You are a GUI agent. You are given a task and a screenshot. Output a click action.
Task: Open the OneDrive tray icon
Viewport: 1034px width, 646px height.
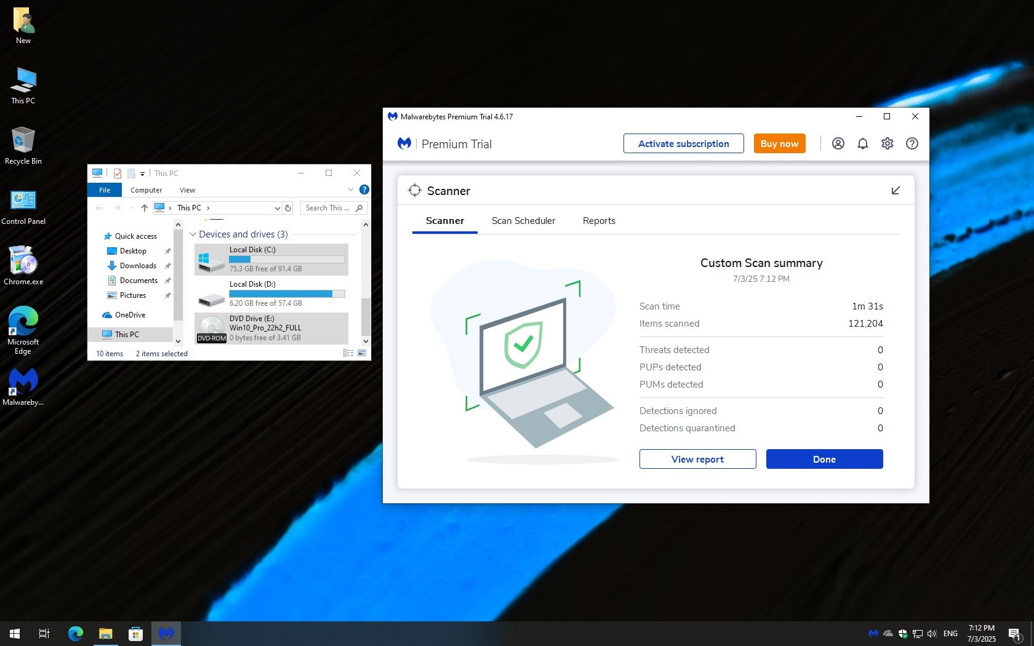tap(888, 633)
